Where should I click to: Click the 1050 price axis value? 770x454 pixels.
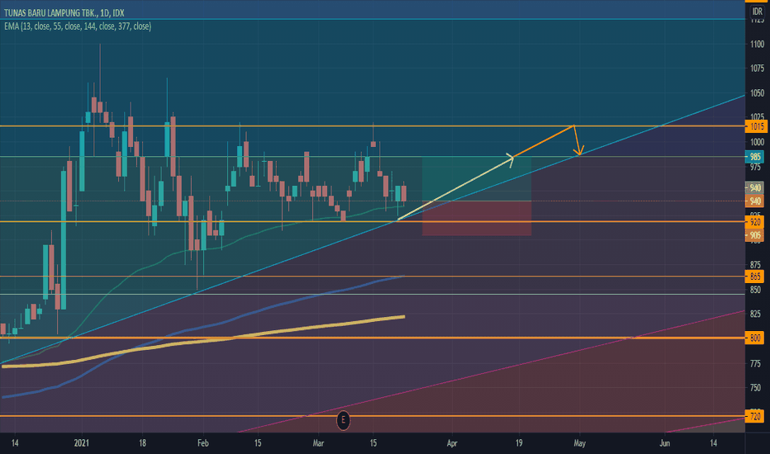pos(757,93)
